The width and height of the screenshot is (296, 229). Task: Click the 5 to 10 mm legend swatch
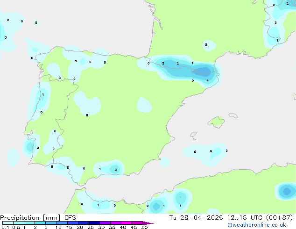[x=51, y=223]
